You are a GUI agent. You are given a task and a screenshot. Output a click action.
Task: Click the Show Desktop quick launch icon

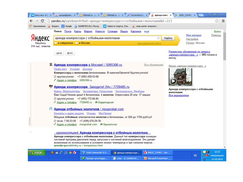[66, 153]
